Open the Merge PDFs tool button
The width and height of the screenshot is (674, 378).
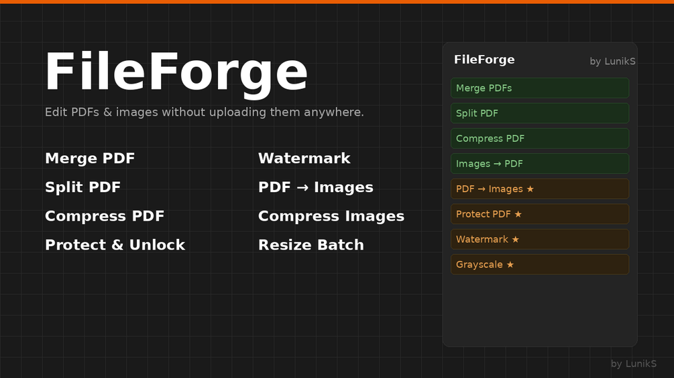pyautogui.click(x=540, y=88)
